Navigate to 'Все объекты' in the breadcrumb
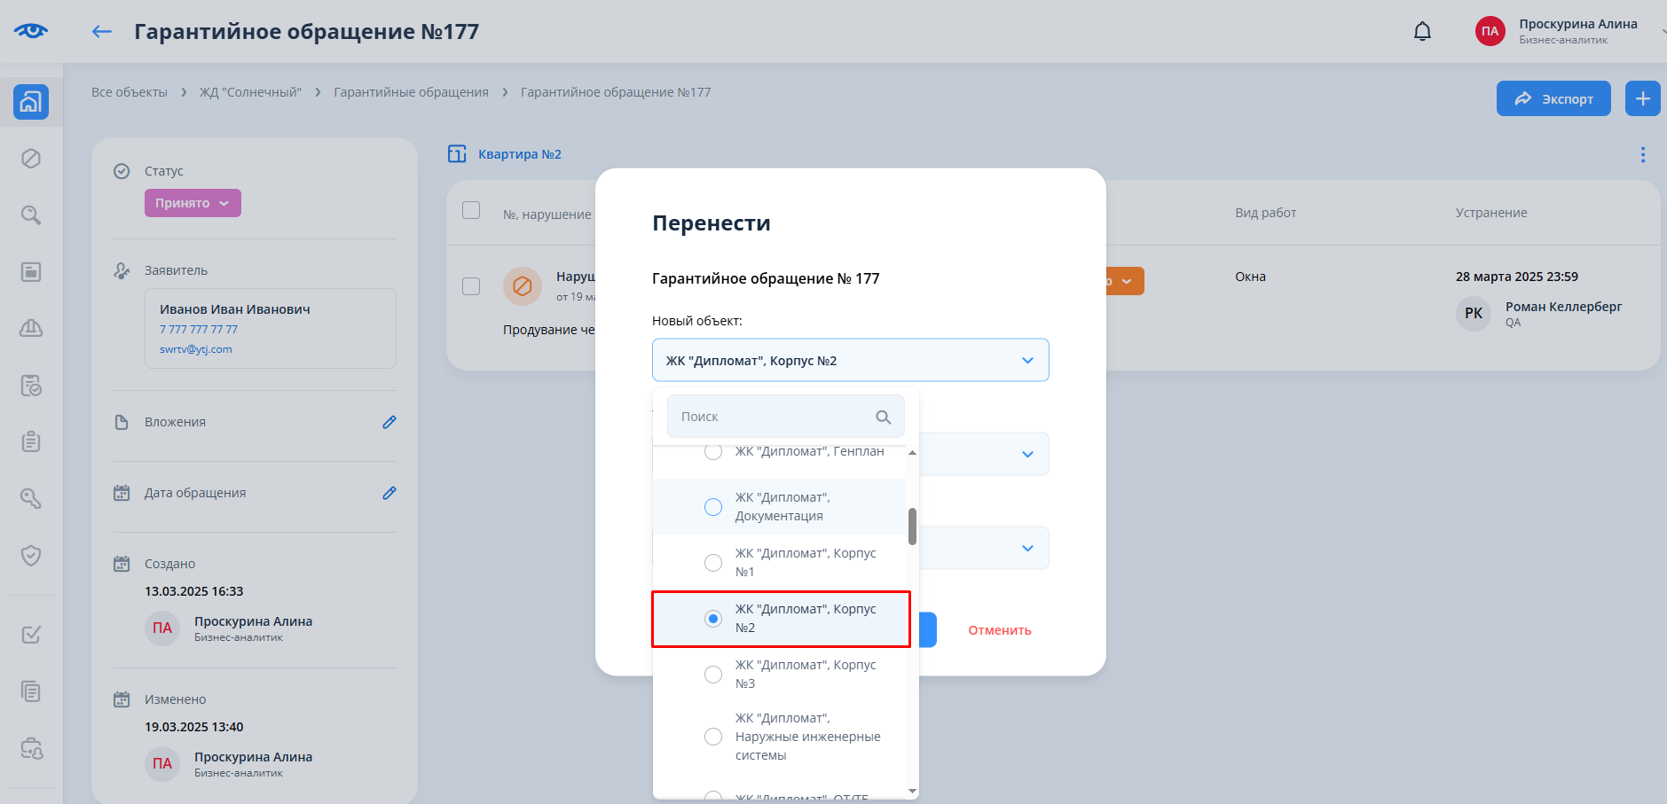The height and width of the screenshot is (804, 1667). [130, 92]
